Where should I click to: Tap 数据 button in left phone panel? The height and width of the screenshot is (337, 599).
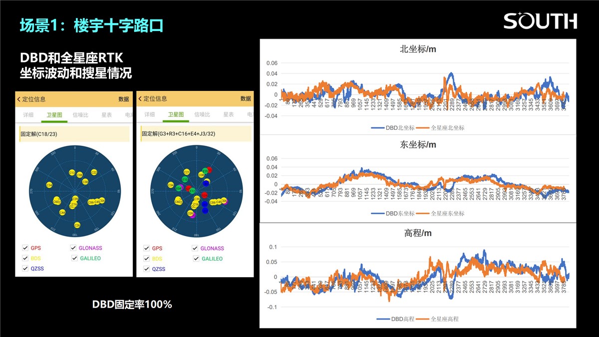coord(123,99)
